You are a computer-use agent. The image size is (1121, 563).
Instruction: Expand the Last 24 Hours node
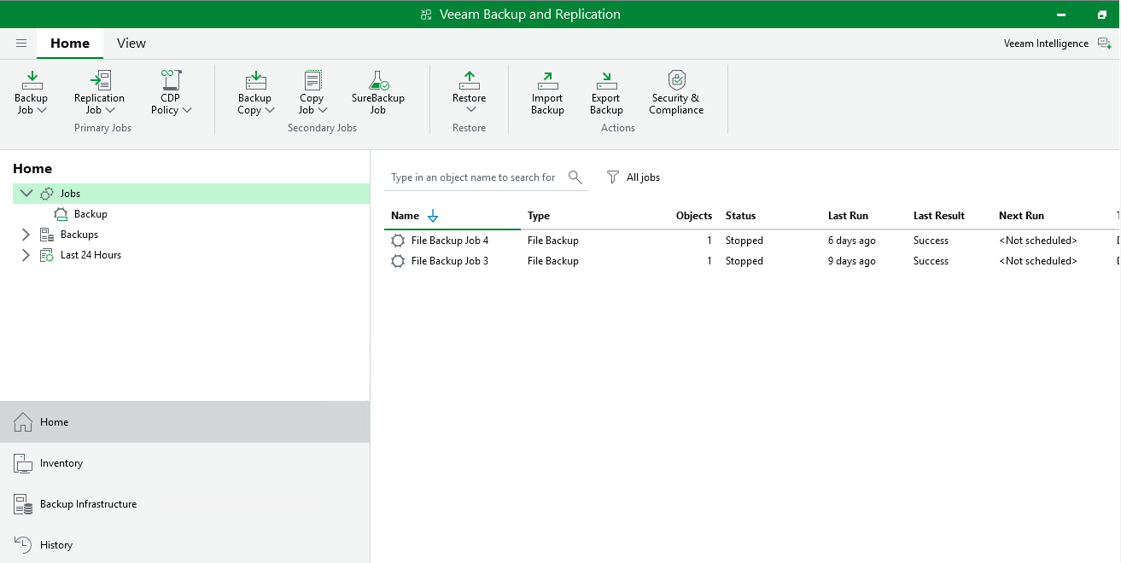tap(26, 255)
